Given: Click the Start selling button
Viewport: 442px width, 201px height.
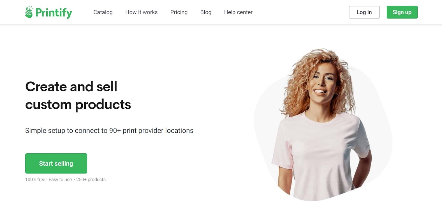Looking at the screenshot, I should point(56,163).
